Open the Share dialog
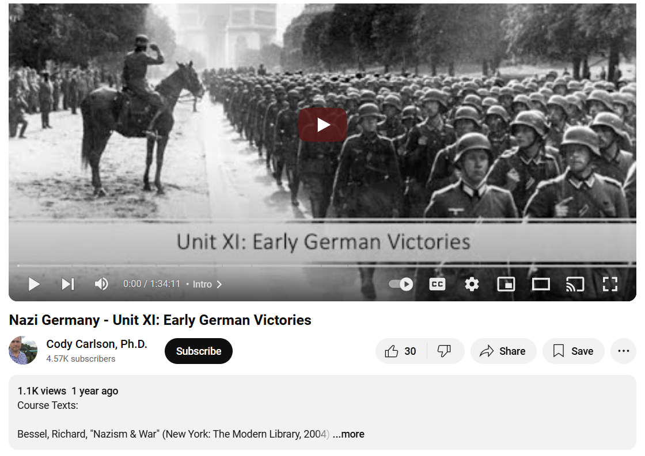 (503, 351)
